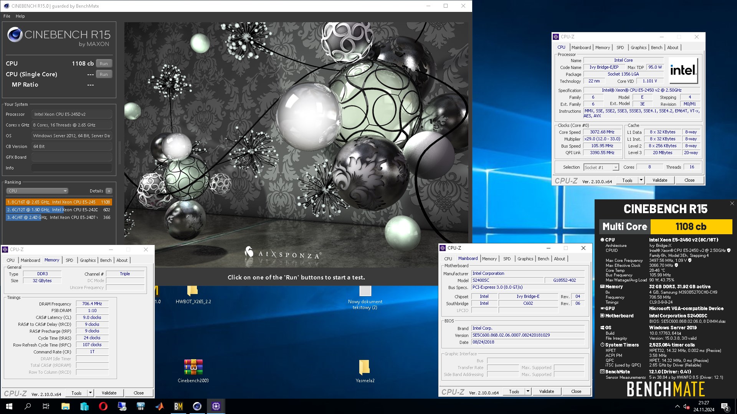Open Bench tab in top-right CPU-Z
Image resolution: width=737 pixels, height=414 pixels.
[x=657, y=48]
